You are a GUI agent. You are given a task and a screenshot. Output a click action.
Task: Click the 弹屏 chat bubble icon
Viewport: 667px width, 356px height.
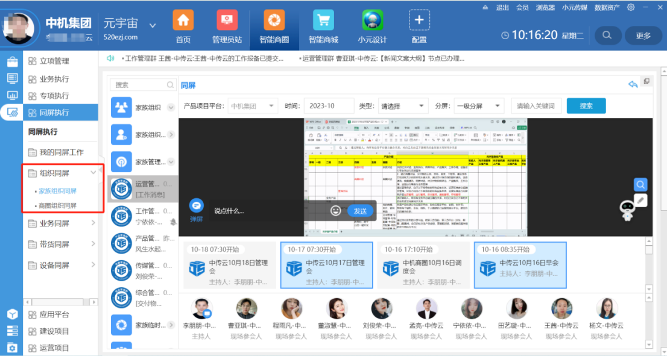[x=197, y=206]
